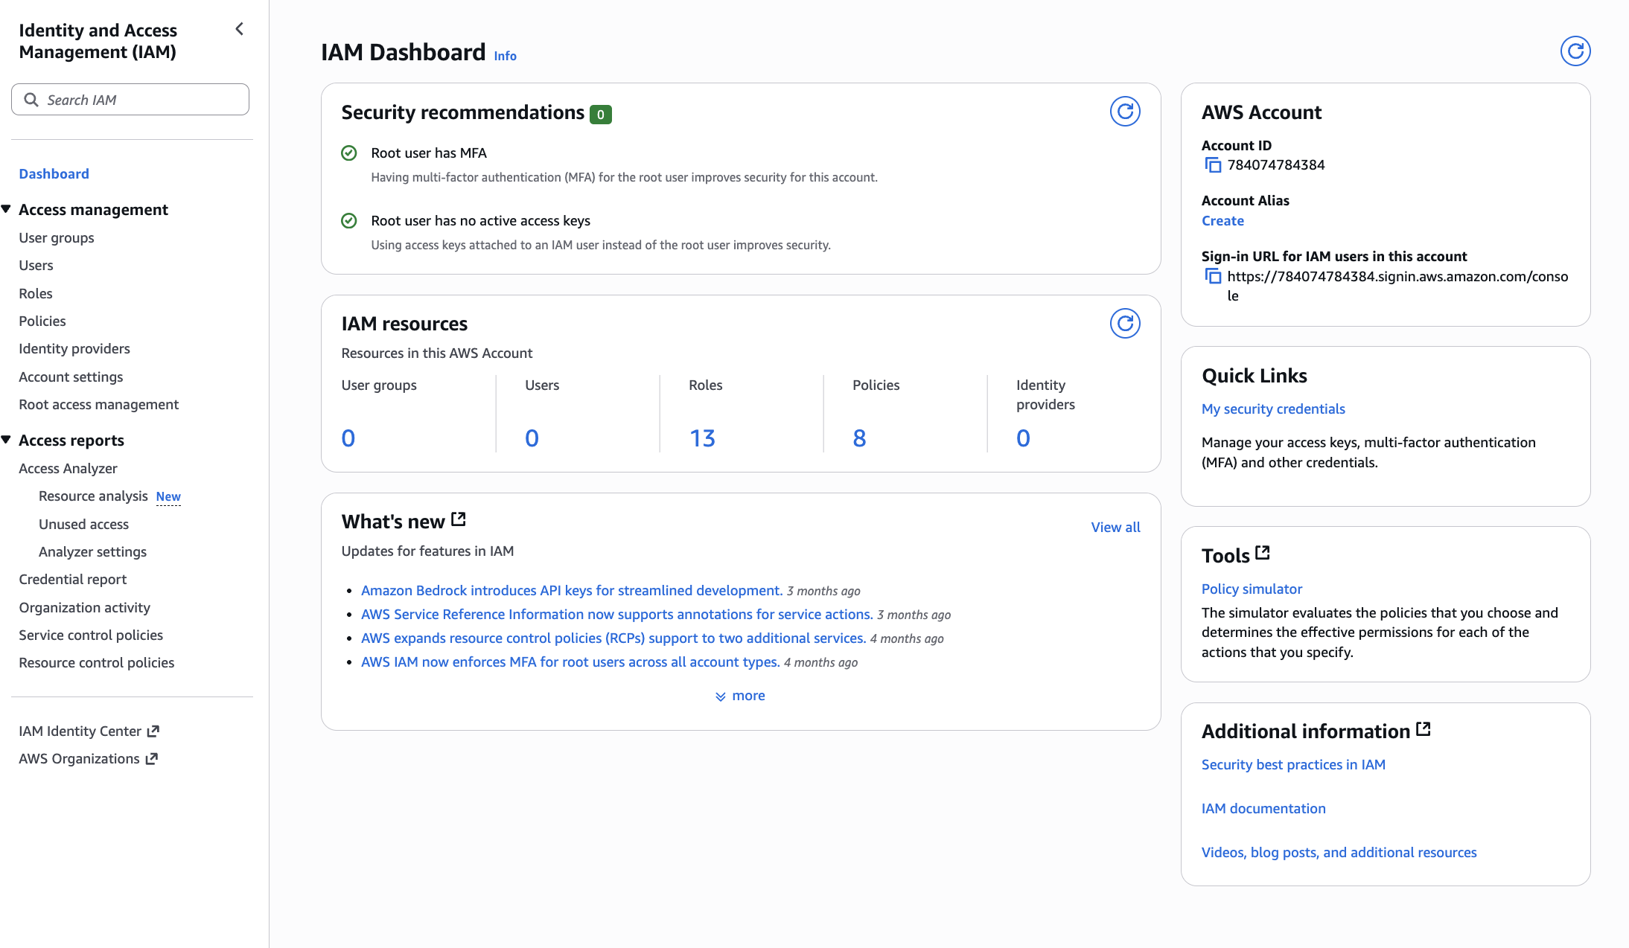Image resolution: width=1629 pixels, height=948 pixels.
Task: Select Credential report in sidebar
Action: (x=73, y=579)
